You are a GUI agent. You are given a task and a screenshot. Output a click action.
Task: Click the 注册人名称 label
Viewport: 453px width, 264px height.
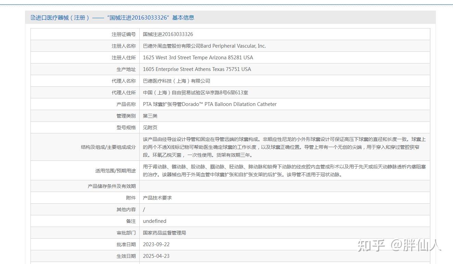point(124,46)
